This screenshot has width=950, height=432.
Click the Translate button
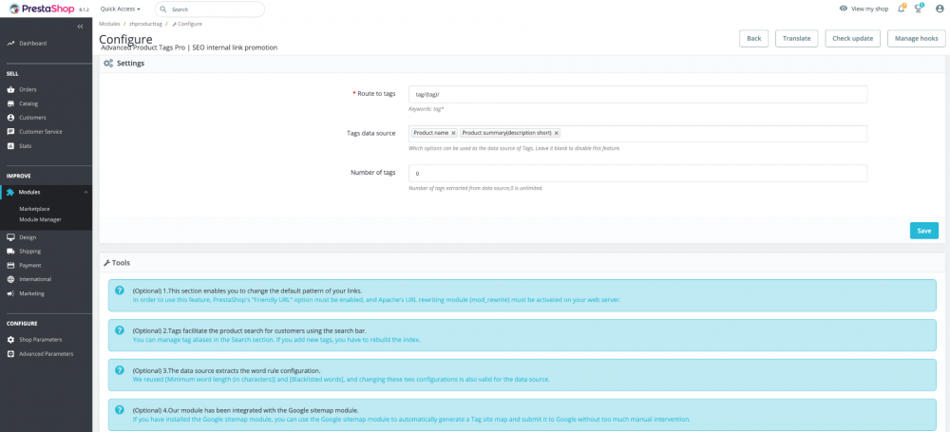pos(797,38)
